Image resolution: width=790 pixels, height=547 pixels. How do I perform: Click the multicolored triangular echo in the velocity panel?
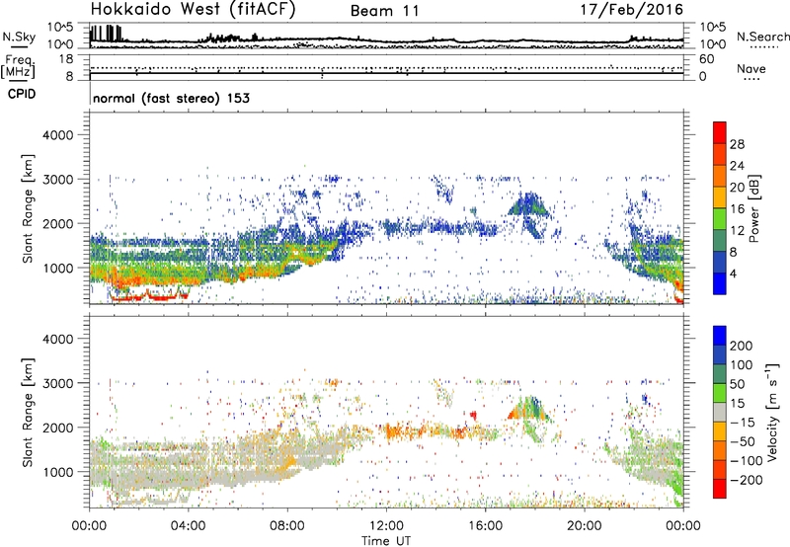pos(529,409)
